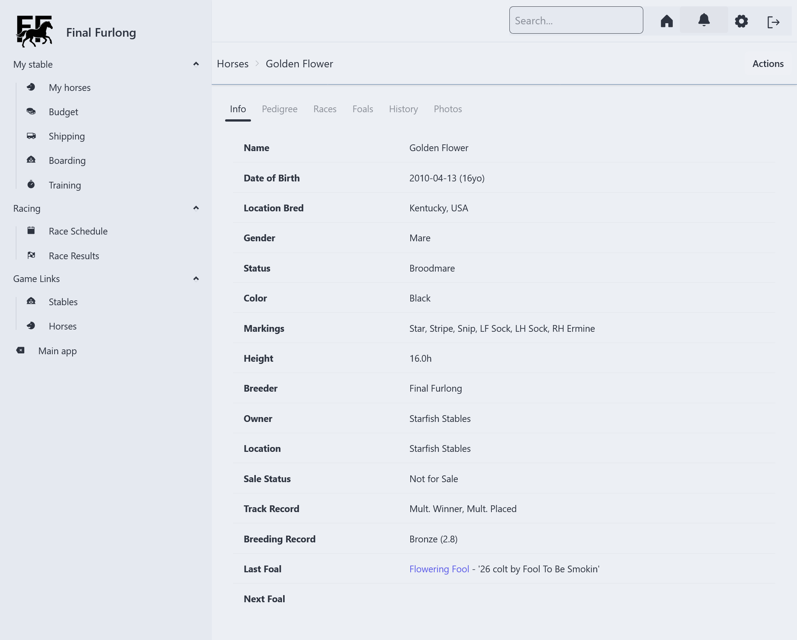Click the Final Furlong horse logo
Image resolution: width=797 pixels, height=640 pixels.
tap(34, 31)
